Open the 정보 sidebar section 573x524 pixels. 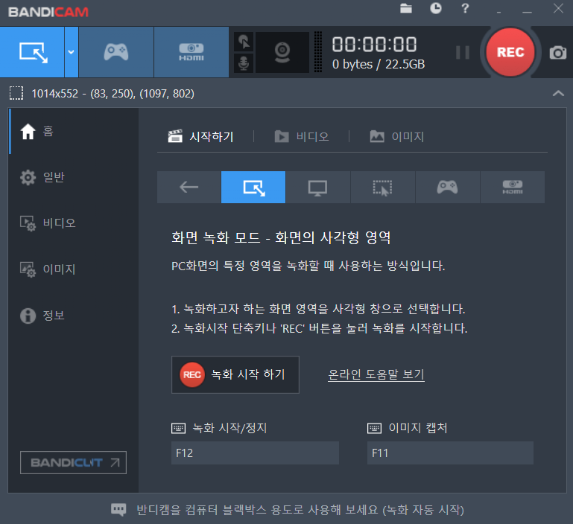coord(74,316)
